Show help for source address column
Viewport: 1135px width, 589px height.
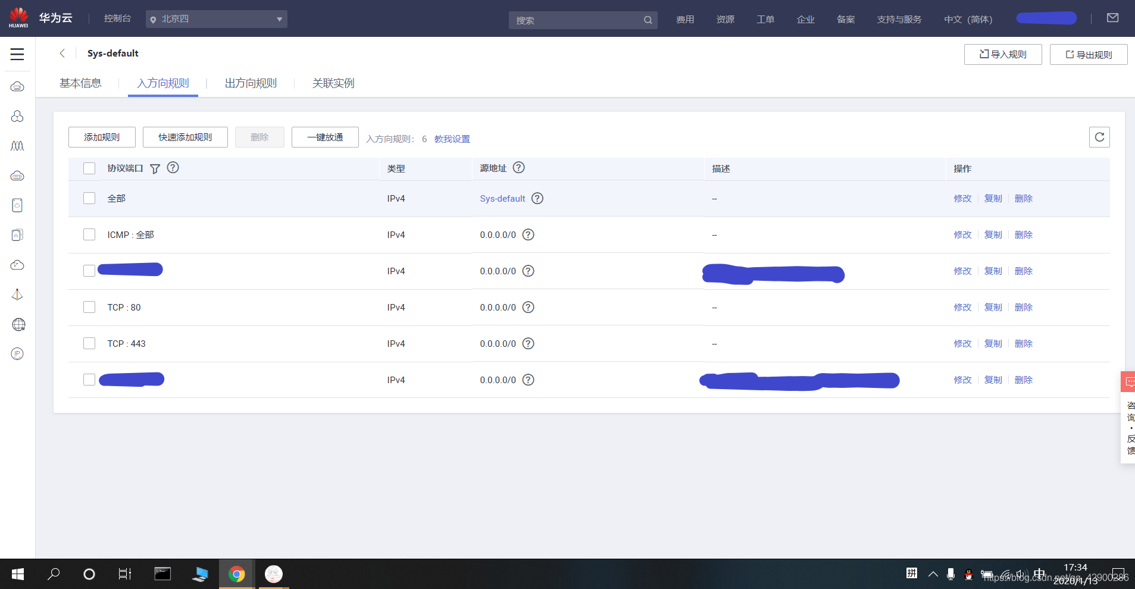(x=518, y=168)
